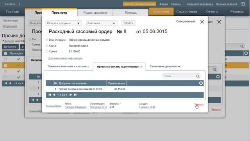Click the logout icon in top bar
This screenshot has width=250, height=141.
pos(243,4)
